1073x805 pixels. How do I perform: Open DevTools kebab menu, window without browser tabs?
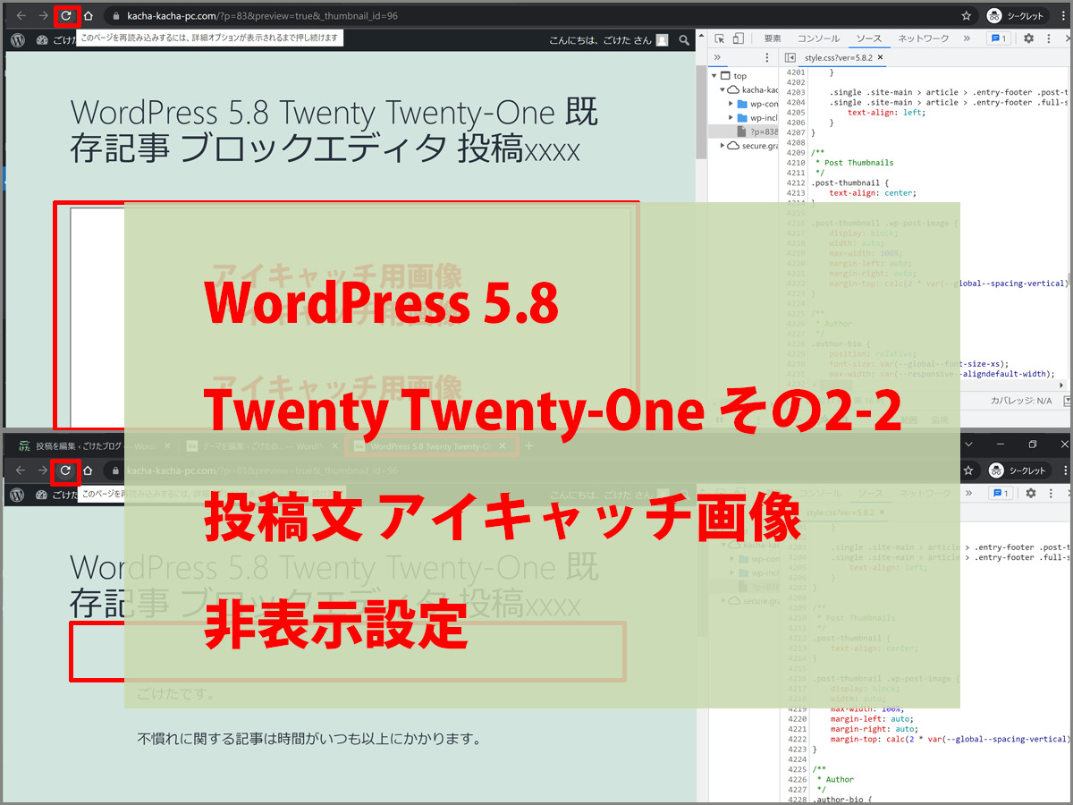(x=1048, y=38)
